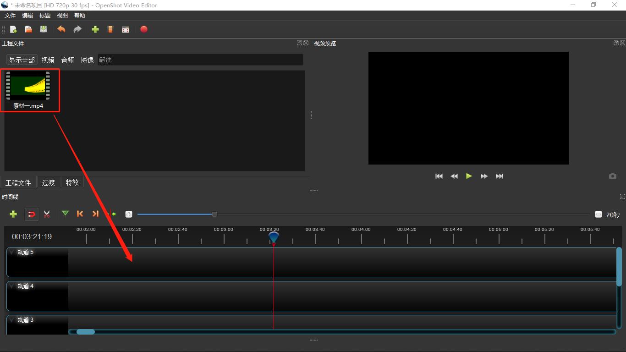Show all files with 显示全部
This screenshot has height=352, width=626.
[22, 60]
